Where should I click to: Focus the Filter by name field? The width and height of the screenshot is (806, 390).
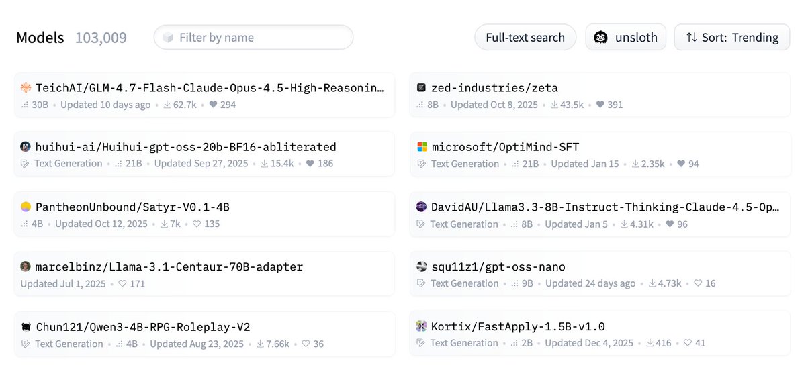(x=254, y=37)
